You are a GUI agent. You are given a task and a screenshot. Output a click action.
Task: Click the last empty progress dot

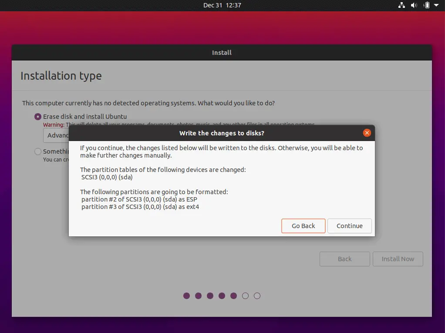point(257,296)
